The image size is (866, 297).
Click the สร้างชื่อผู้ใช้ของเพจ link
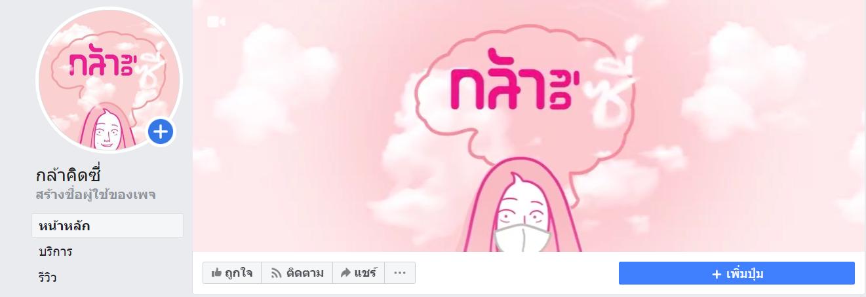click(96, 195)
